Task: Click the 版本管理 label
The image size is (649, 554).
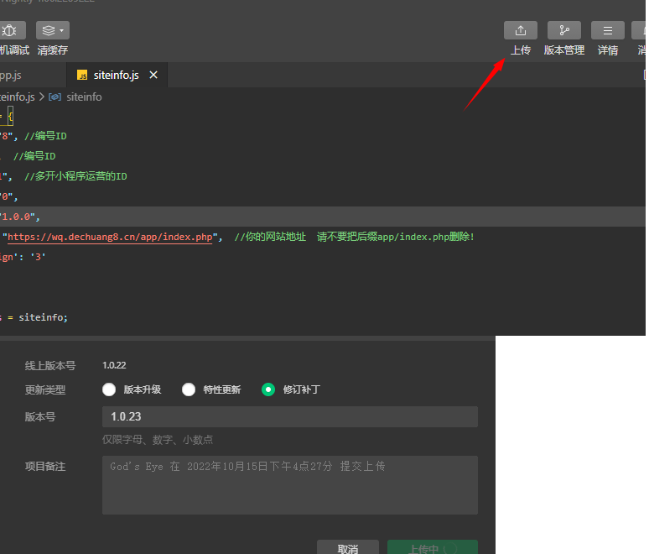Action: 564,50
